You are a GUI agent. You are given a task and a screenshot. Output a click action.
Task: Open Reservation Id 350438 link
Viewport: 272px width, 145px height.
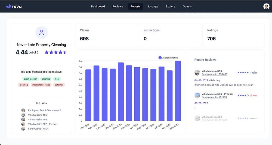(214, 74)
